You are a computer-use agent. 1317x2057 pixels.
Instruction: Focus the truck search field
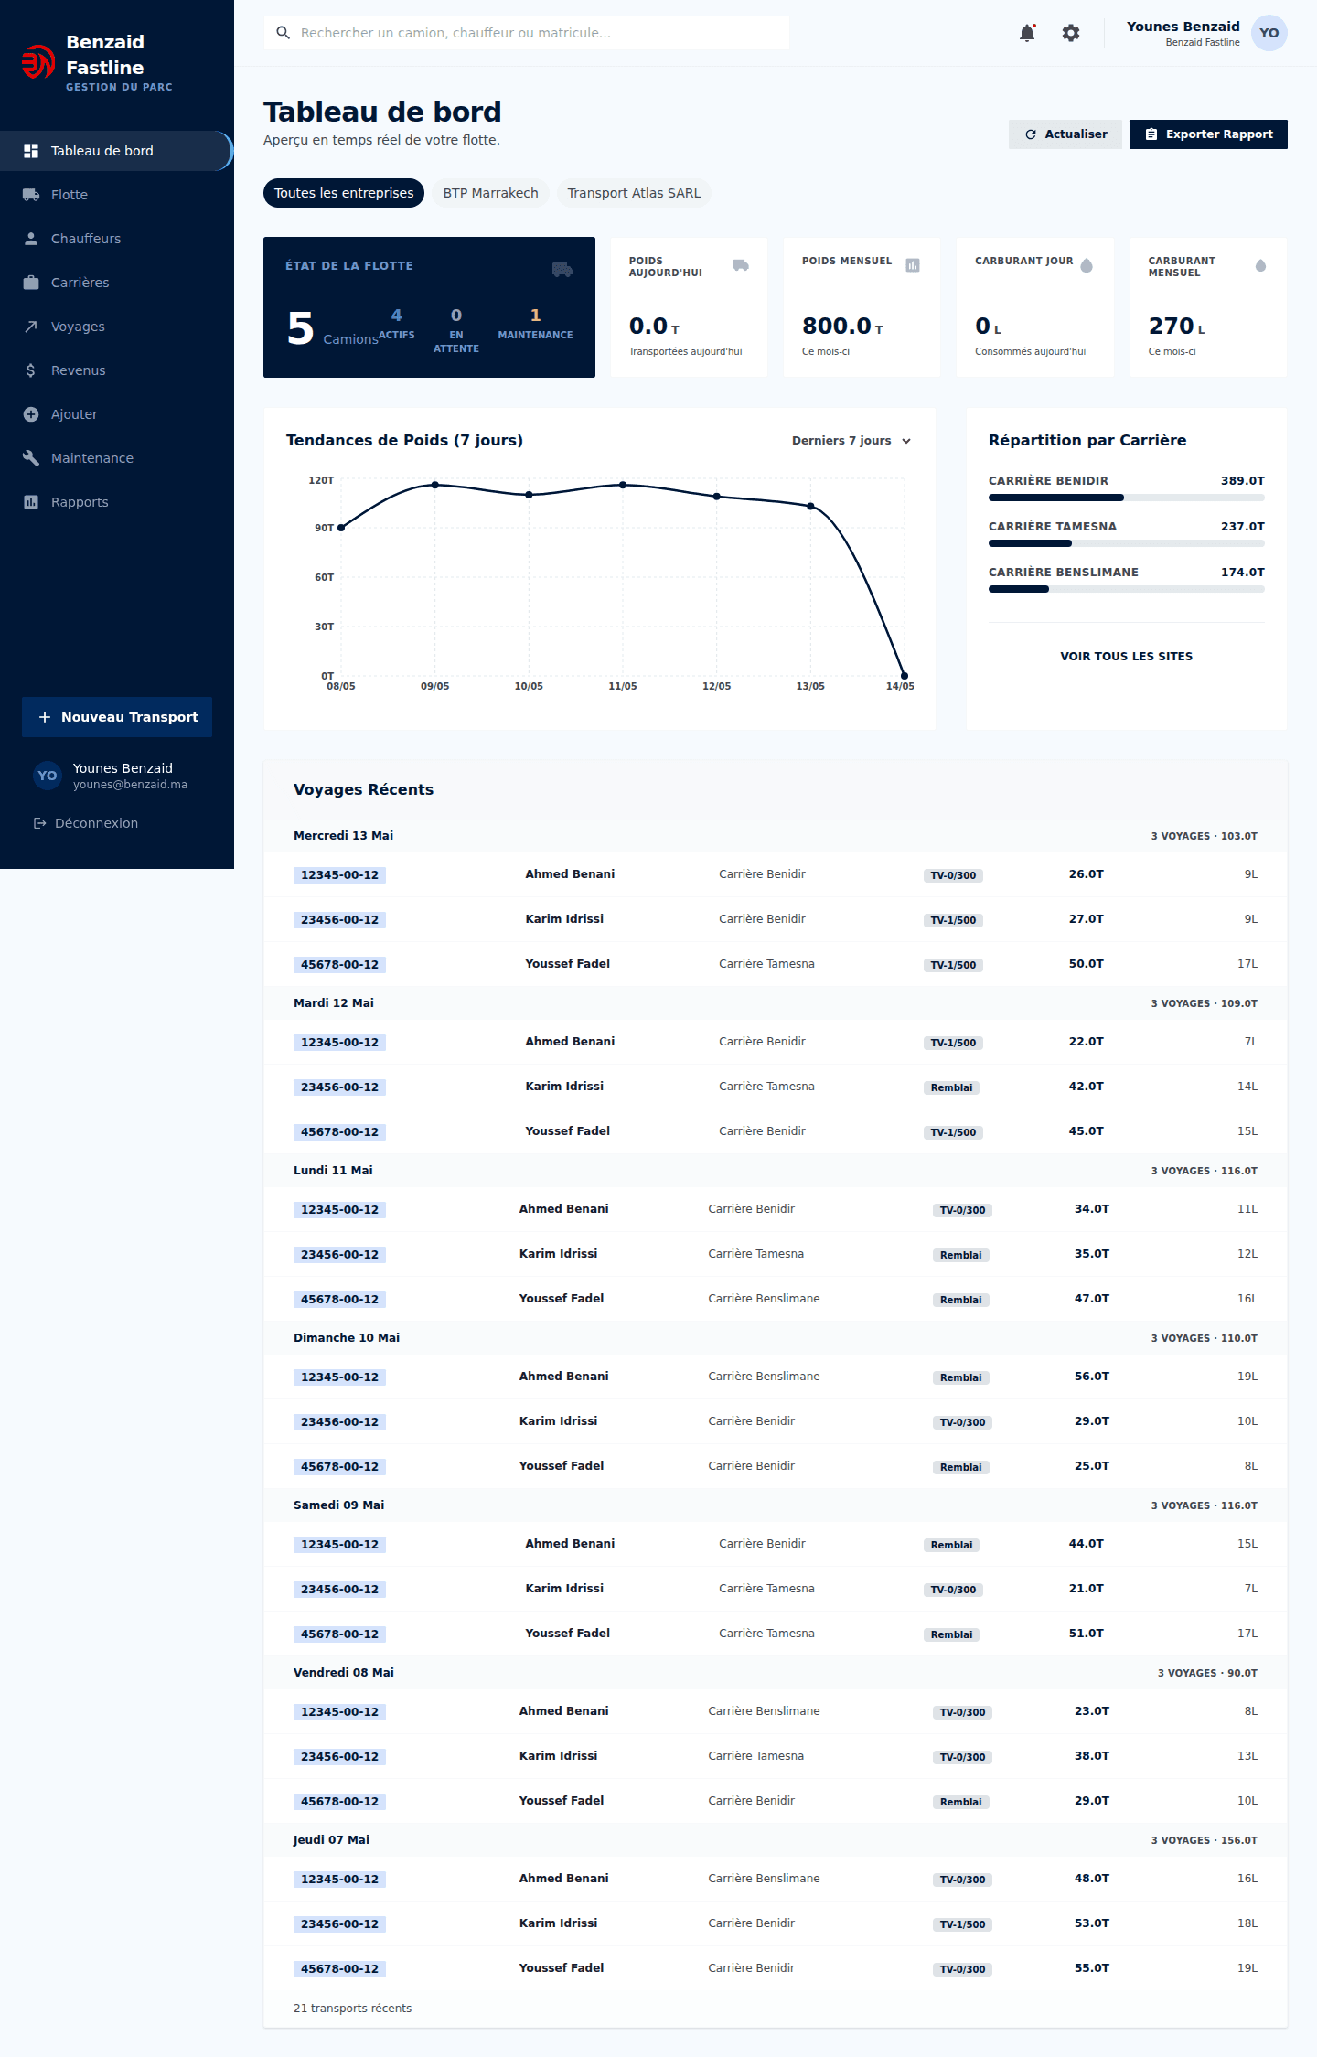526,33
